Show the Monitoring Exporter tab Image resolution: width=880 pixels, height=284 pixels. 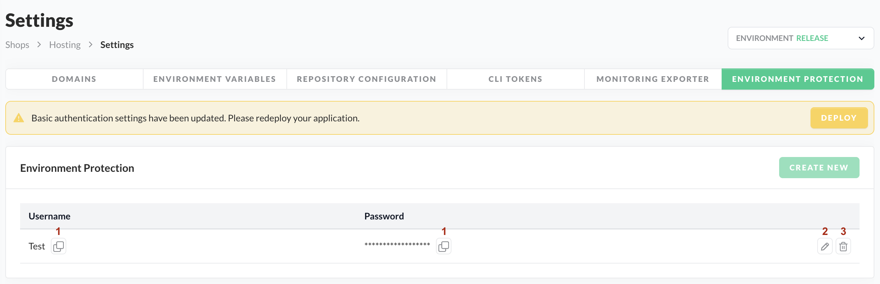coord(653,79)
